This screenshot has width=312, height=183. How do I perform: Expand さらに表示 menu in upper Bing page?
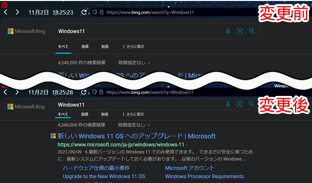pyautogui.click(x=133, y=47)
